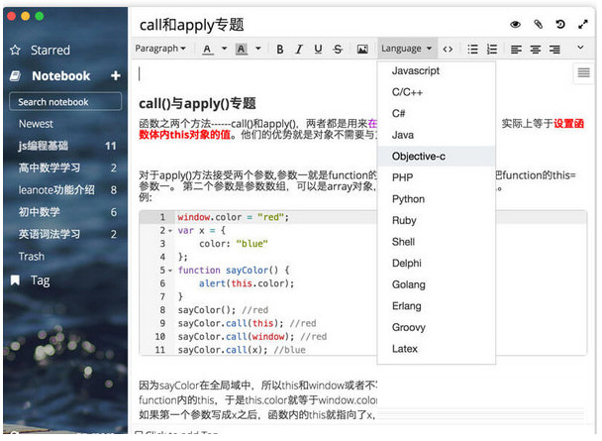This screenshot has width=602, height=441.
Task: Toggle italic formatting
Action: tap(299, 49)
